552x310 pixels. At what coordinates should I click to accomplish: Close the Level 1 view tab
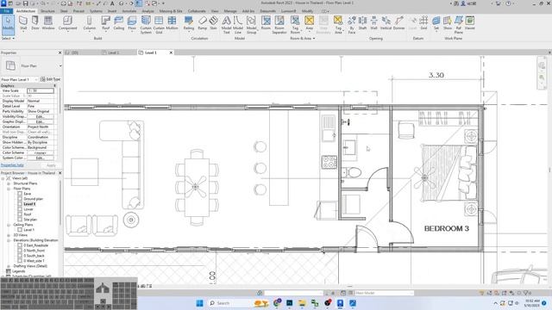(171, 53)
